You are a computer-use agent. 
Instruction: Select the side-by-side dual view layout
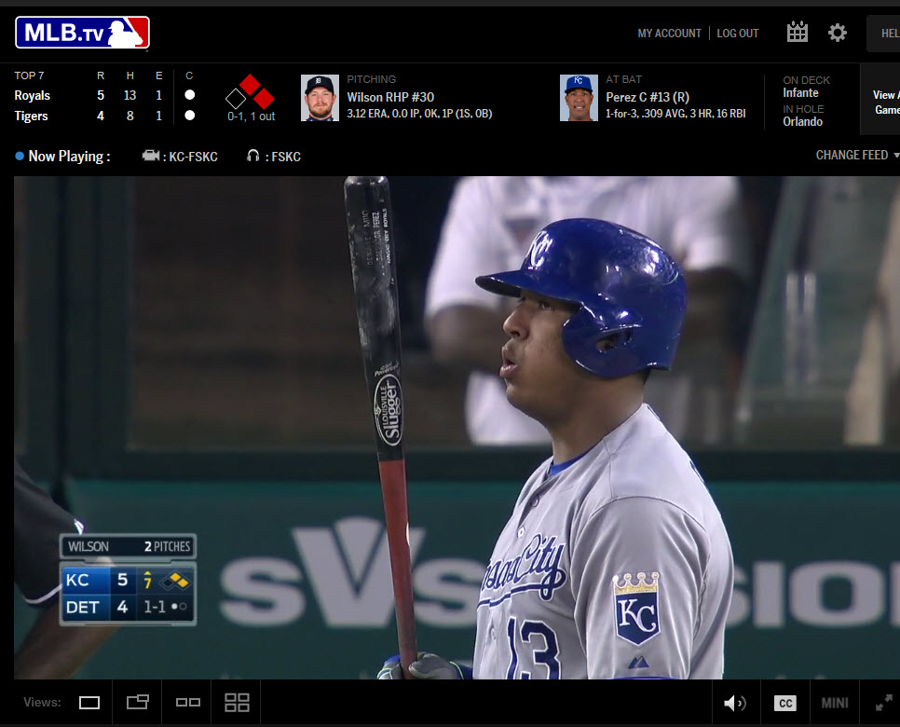pos(187,703)
